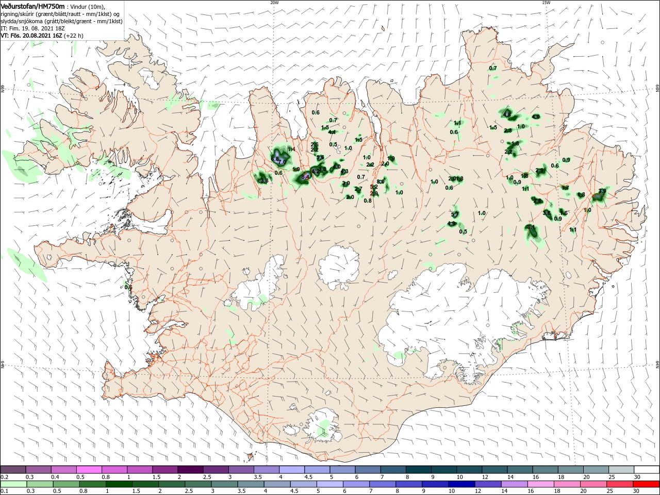Select the '2.3' value in the northeast
660x495 pixels.
(508, 130)
